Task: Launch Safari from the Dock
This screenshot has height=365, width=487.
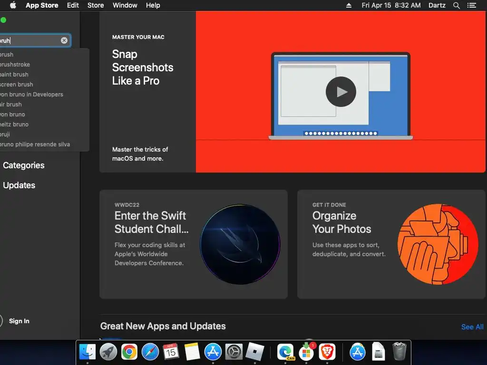Action: coord(150,352)
